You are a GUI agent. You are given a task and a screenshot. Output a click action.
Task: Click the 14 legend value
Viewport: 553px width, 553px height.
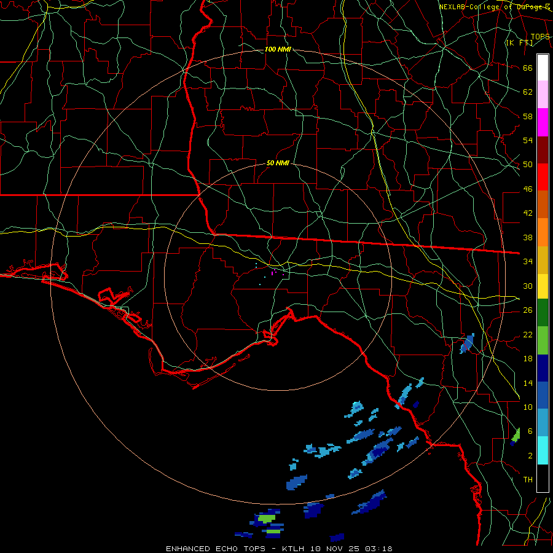[528, 383]
